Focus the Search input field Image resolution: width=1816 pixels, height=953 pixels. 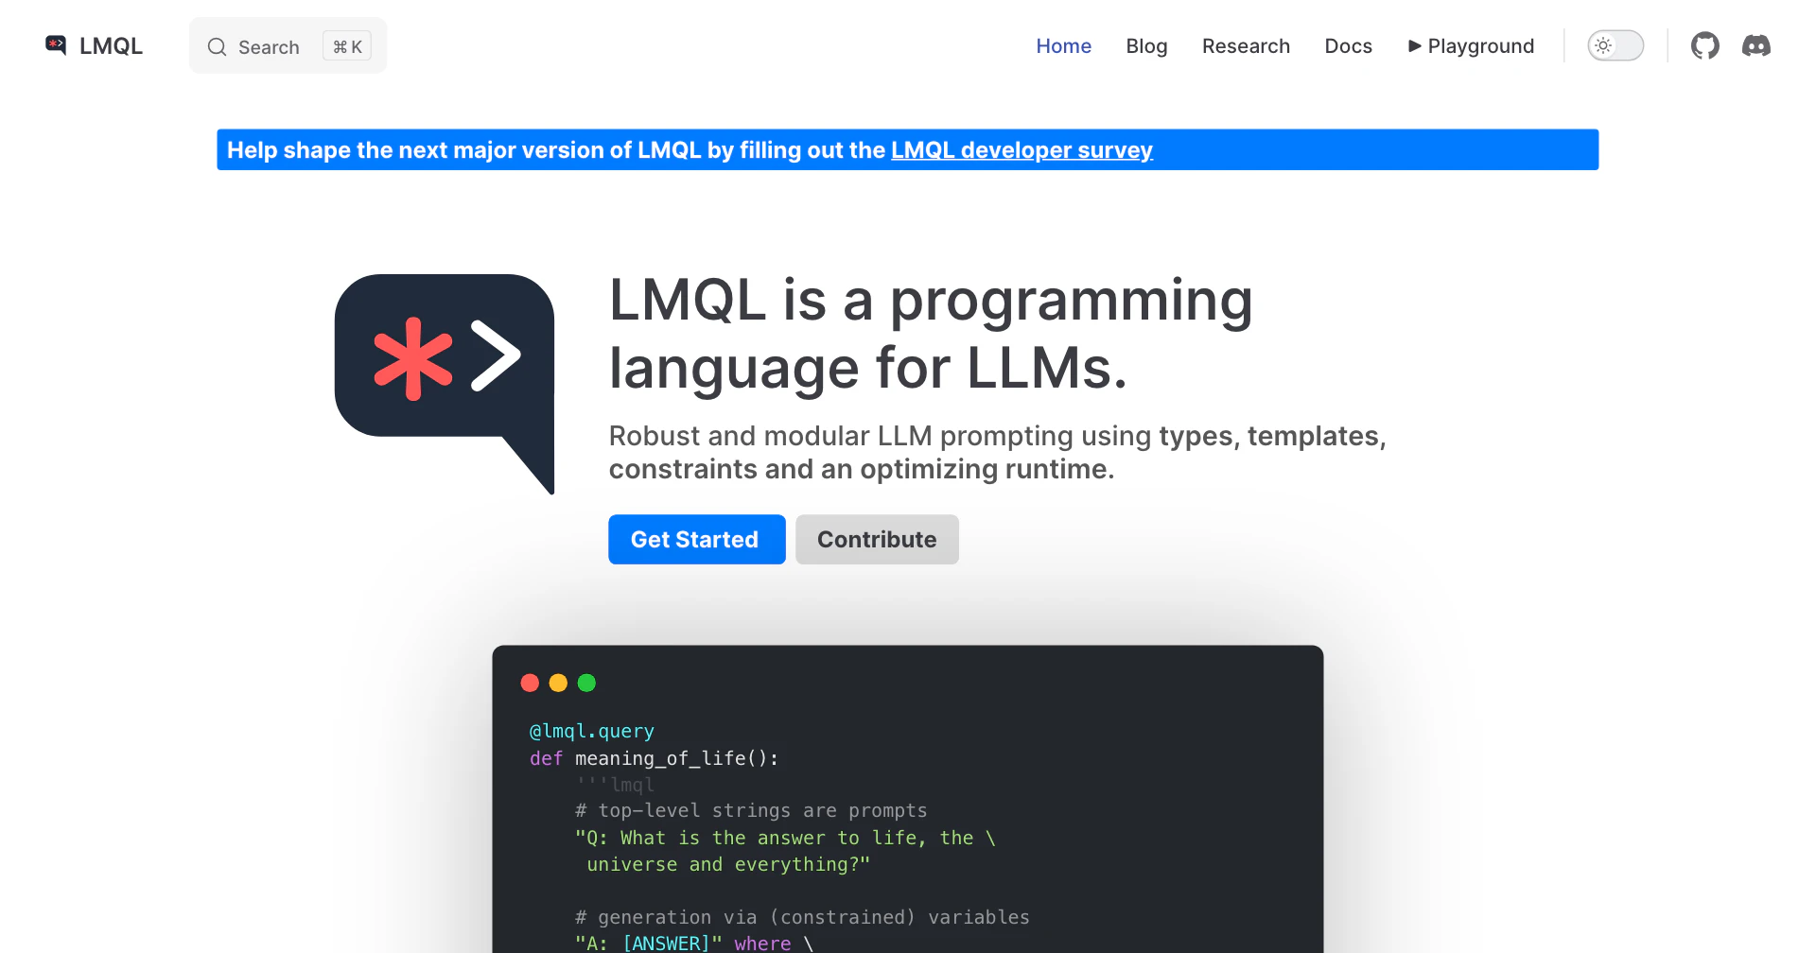(288, 45)
